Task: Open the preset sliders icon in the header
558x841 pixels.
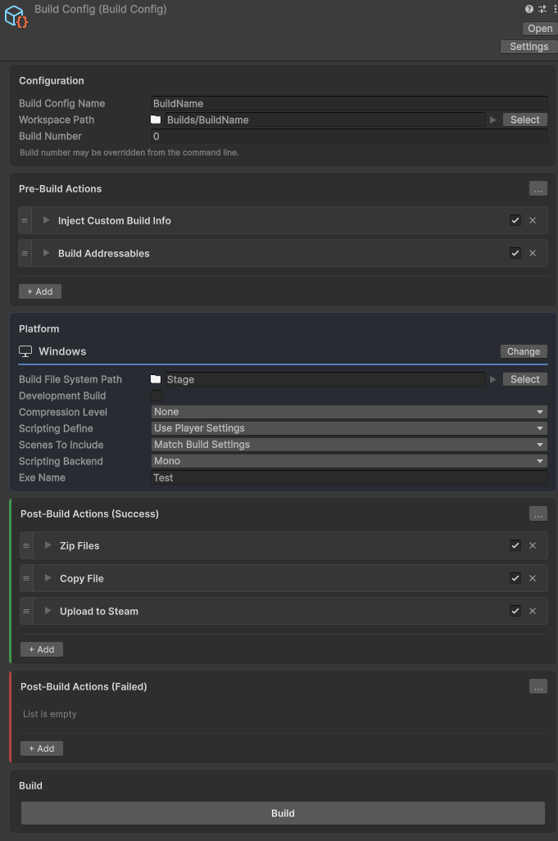Action: tap(542, 9)
